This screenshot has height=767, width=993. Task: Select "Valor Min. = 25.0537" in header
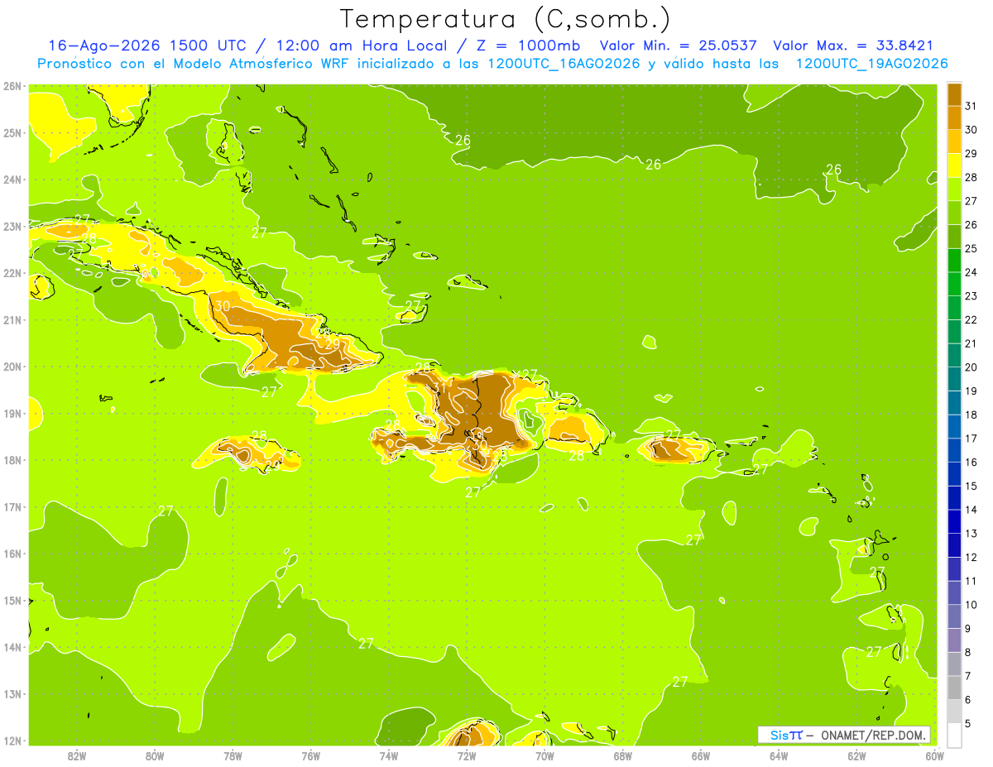(x=679, y=46)
